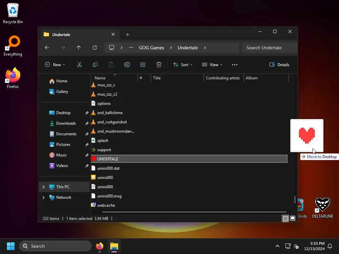Viewport: 339px width, 254px height.
Task: Click Undertale in the address breadcrumb
Action: tap(188, 48)
